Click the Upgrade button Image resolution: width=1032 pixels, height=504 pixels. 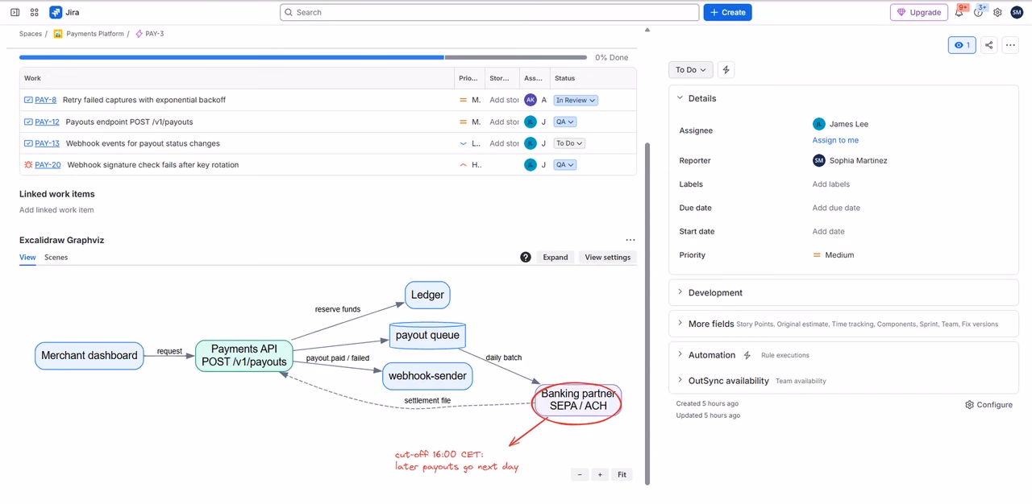(919, 12)
